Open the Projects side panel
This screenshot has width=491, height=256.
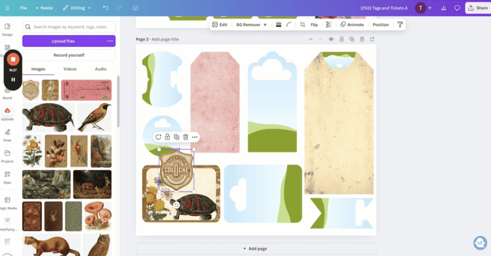tap(7, 156)
